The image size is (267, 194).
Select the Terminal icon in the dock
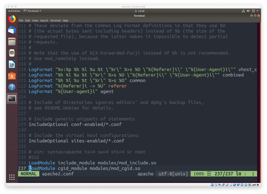click(12, 99)
